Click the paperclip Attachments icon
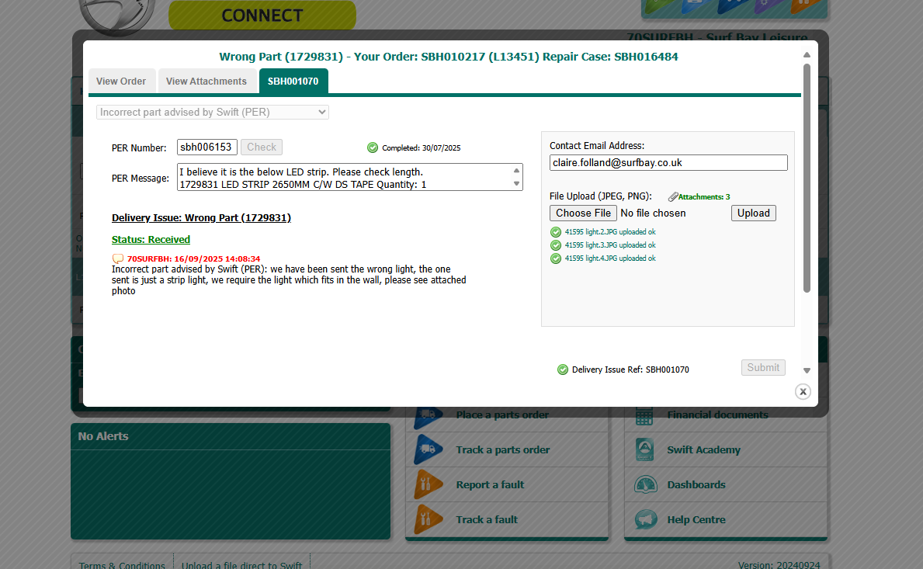Screen dimensions: 923x569 tap(672, 197)
